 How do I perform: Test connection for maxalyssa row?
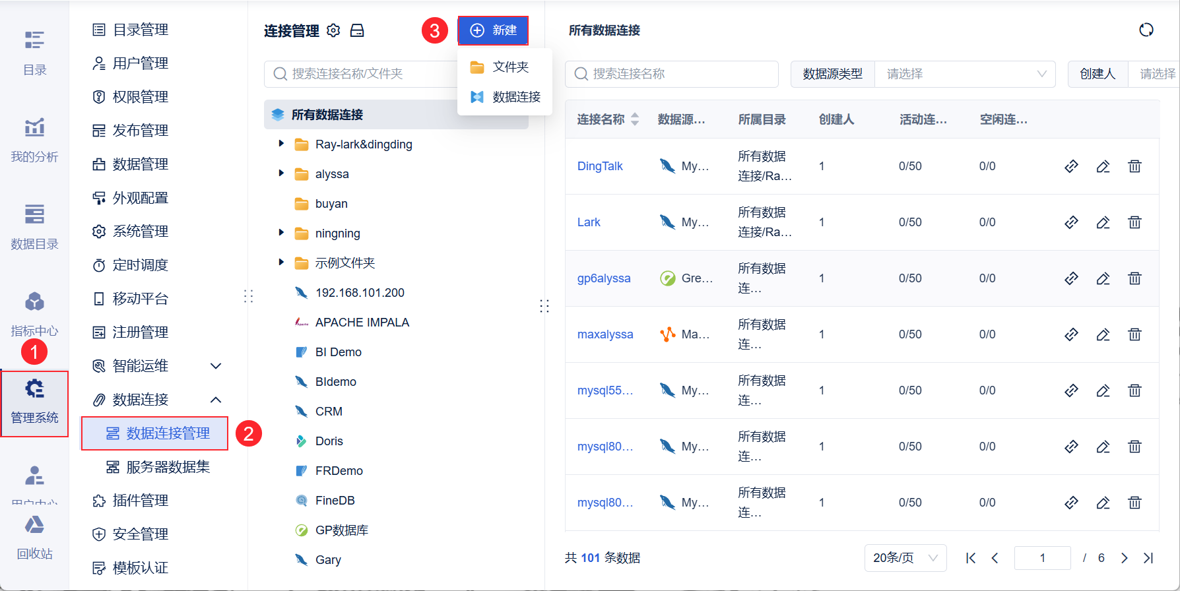[1071, 334]
